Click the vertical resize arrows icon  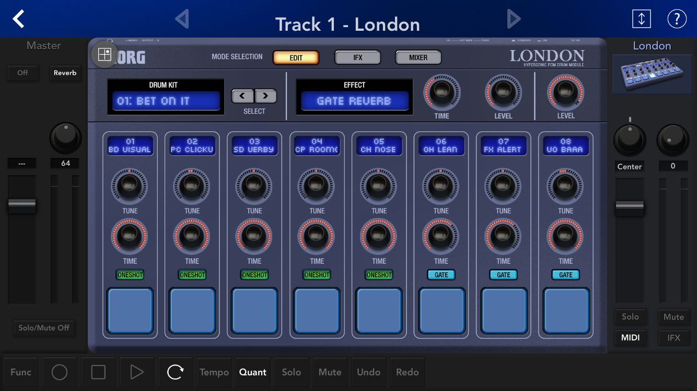(641, 19)
